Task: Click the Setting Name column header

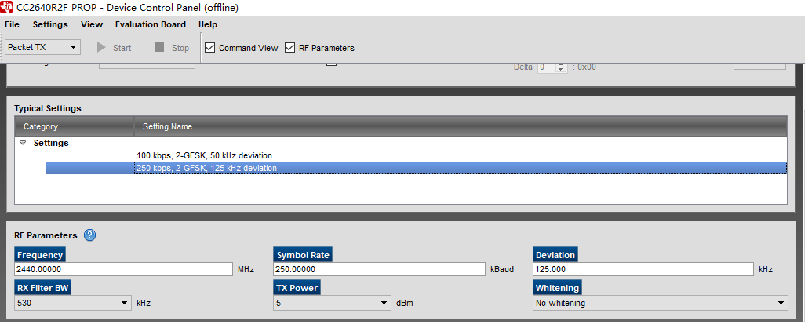Action: (x=461, y=126)
